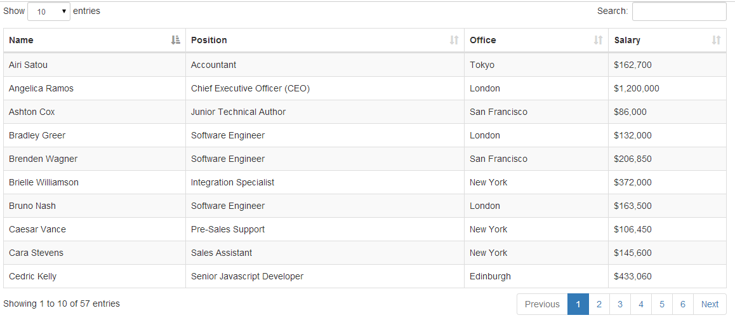This screenshot has height=320, width=735.
Task: Click the Office column sort arrows icon
Action: (x=598, y=41)
